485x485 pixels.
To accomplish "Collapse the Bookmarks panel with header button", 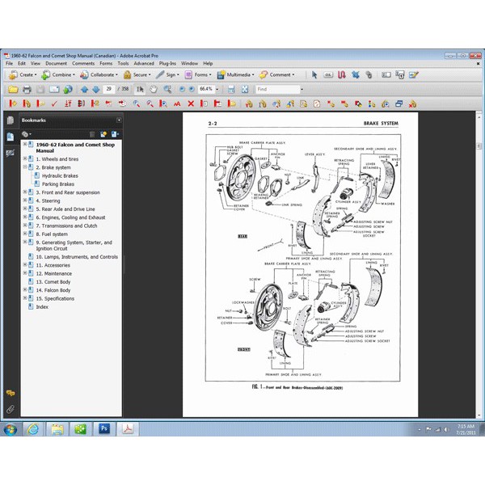I will click(119, 120).
